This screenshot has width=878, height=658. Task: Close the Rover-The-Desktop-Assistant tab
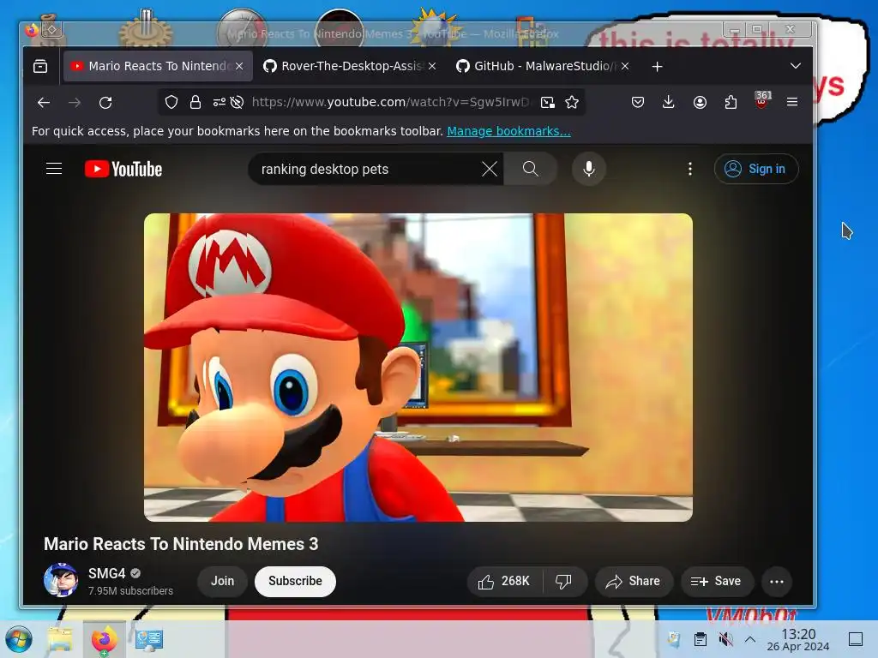click(432, 66)
